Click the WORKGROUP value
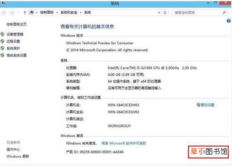Screen dimensions: 232x166 point(119,126)
